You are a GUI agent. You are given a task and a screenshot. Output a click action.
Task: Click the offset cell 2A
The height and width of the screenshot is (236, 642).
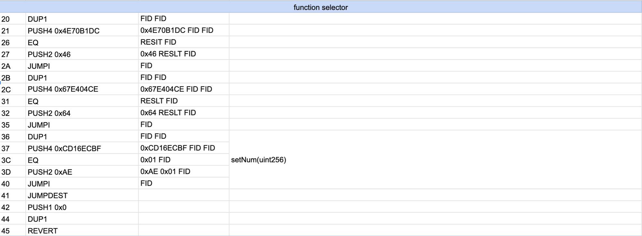[x=13, y=66]
